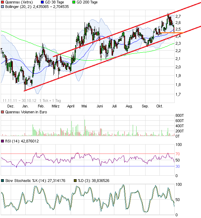Click the Quanmax Volumen legend swatch
The width and height of the screenshot is (201, 218).
click(x=2, y=112)
